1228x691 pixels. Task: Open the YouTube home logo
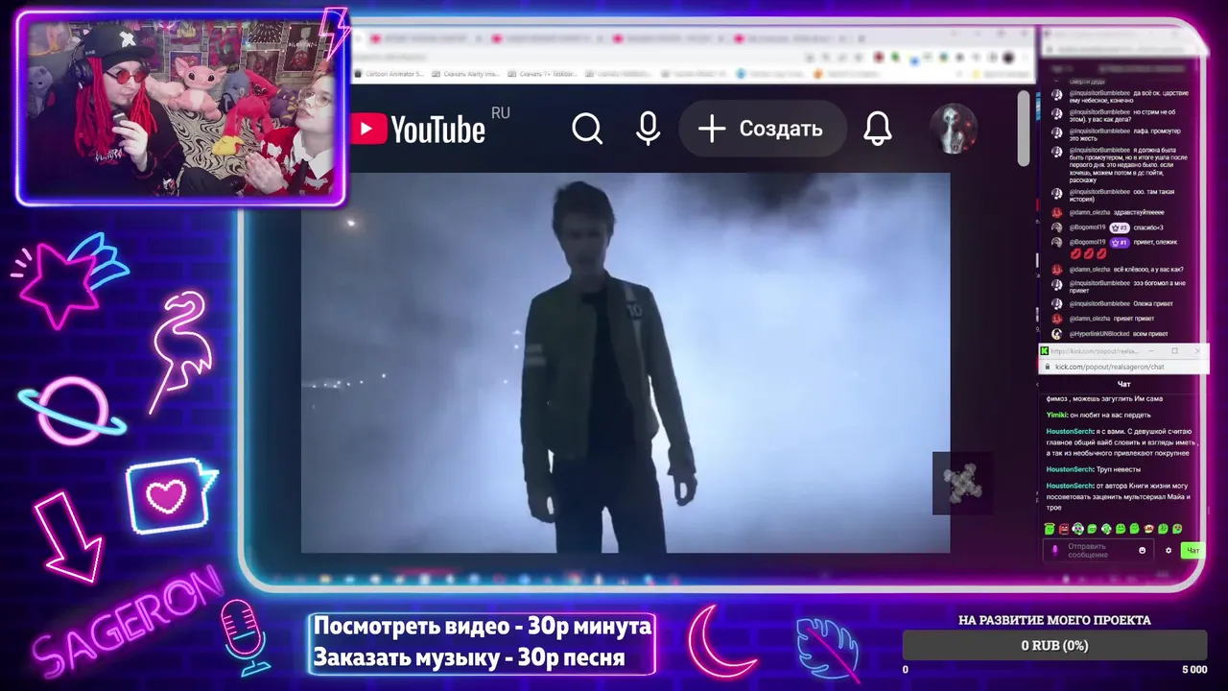click(x=418, y=130)
